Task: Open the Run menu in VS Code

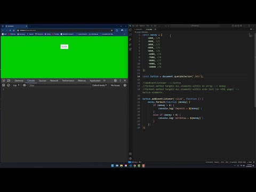Action: click(x=155, y=26)
